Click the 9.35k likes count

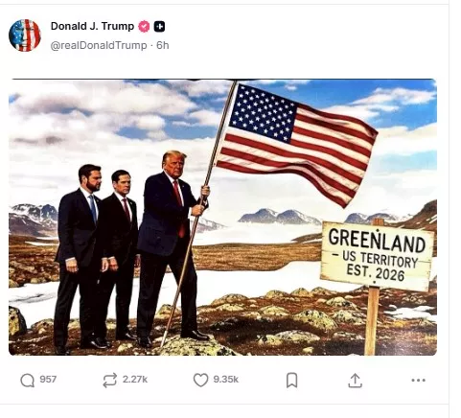tap(226, 380)
